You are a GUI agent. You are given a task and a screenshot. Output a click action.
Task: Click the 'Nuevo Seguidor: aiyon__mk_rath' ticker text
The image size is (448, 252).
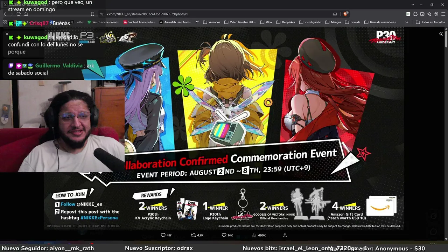click(x=48, y=248)
